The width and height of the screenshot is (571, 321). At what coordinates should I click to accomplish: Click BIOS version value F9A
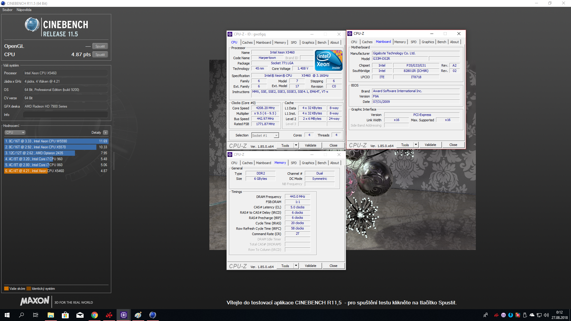[416, 96]
